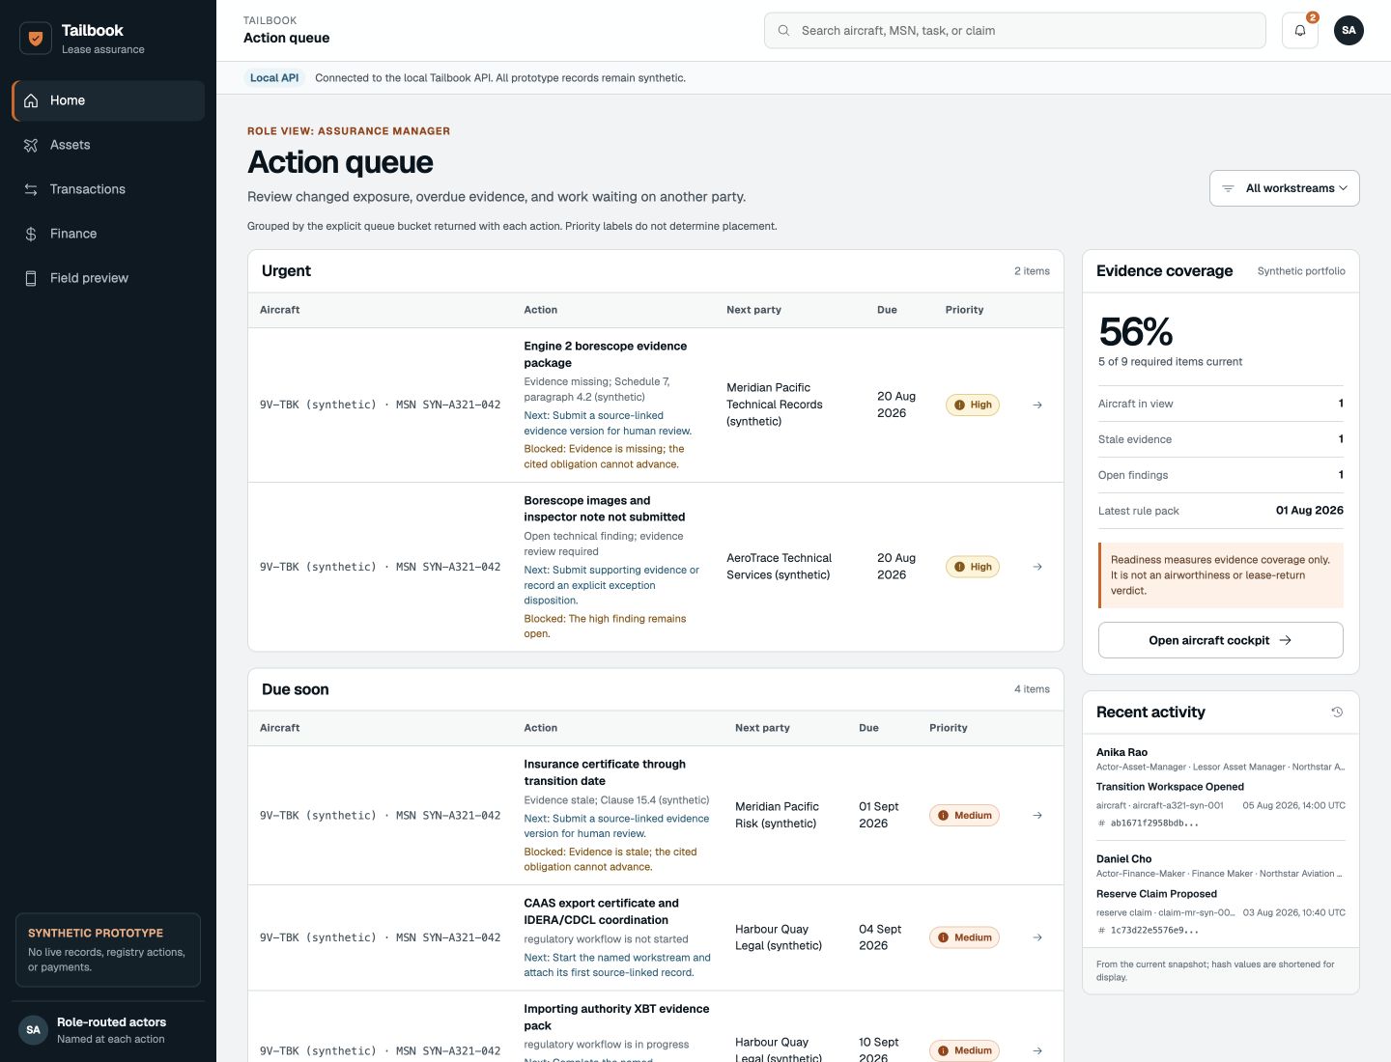Click the Field preview device icon
This screenshot has width=1391, height=1062.
pyautogui.click(x=31, y=278)
